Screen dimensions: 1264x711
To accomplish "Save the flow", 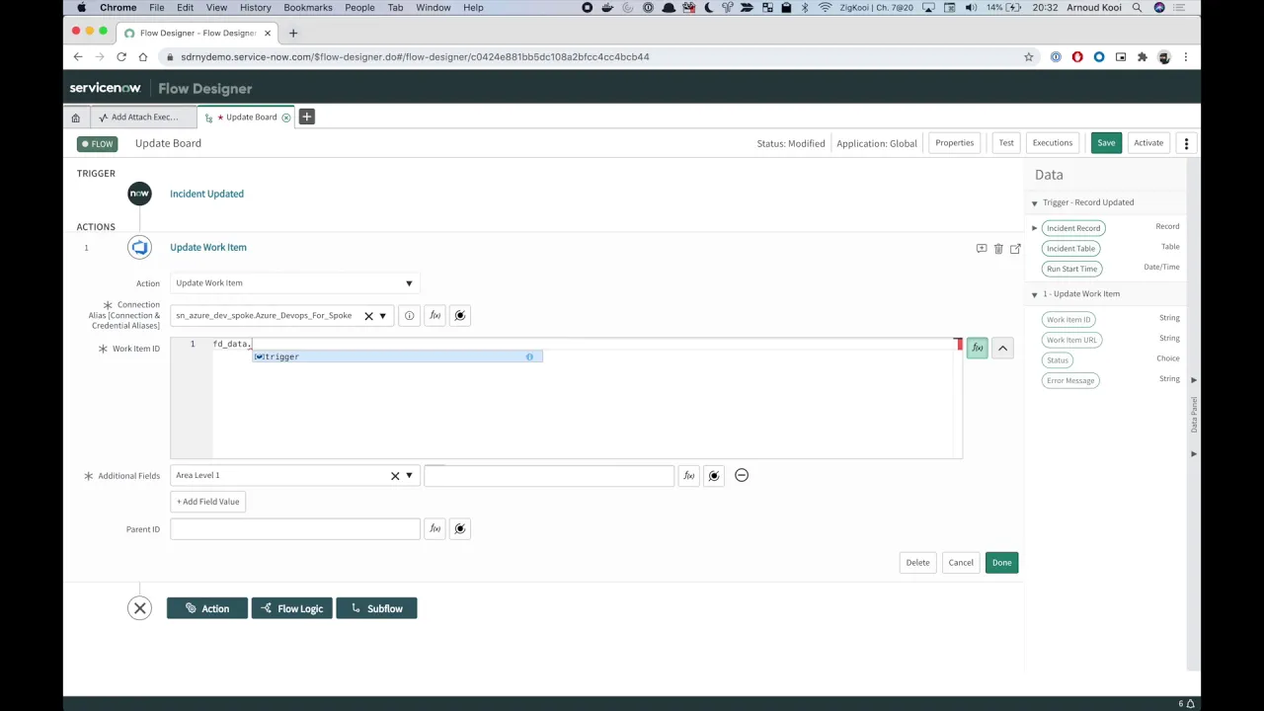I will coord(1106,142).
